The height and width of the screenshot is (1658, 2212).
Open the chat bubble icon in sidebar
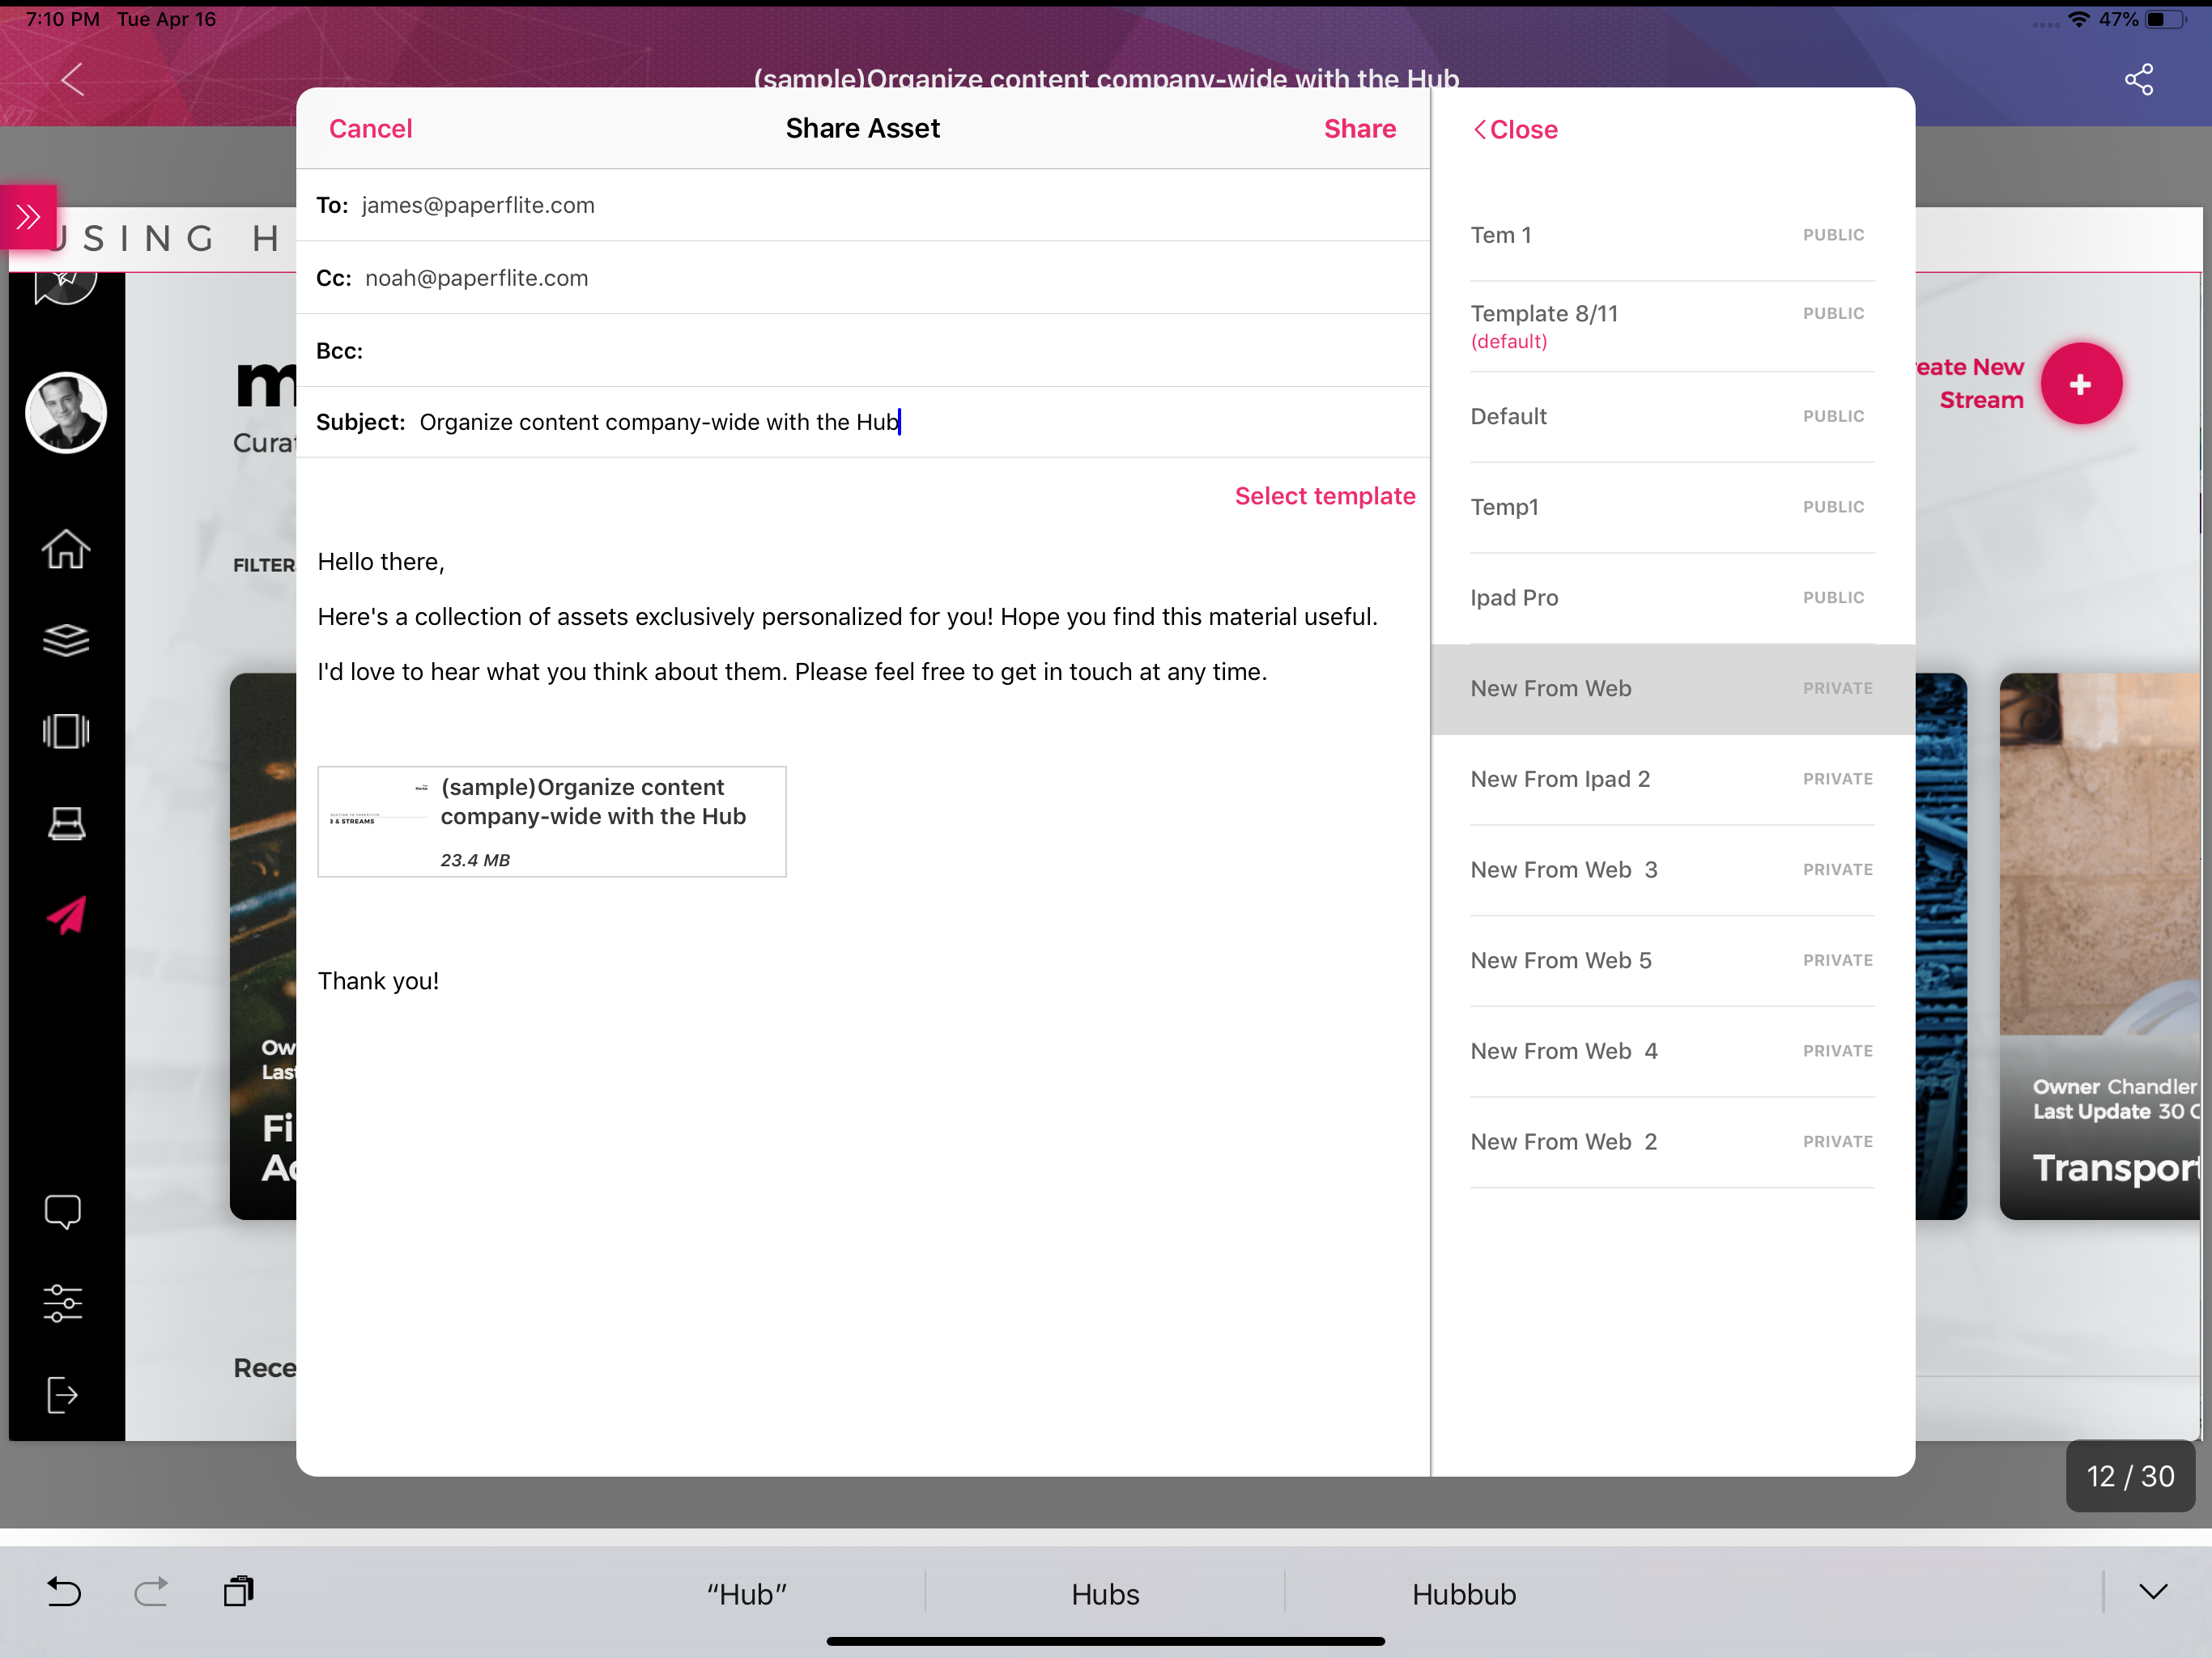click(x=63, y=1211)
